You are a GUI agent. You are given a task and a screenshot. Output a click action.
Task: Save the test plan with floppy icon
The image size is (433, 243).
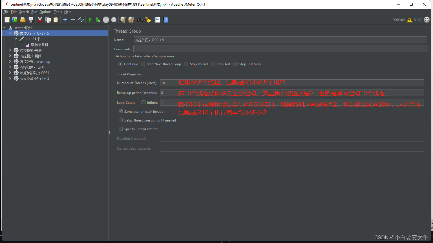pyautogui.click(x=31, y=20)
